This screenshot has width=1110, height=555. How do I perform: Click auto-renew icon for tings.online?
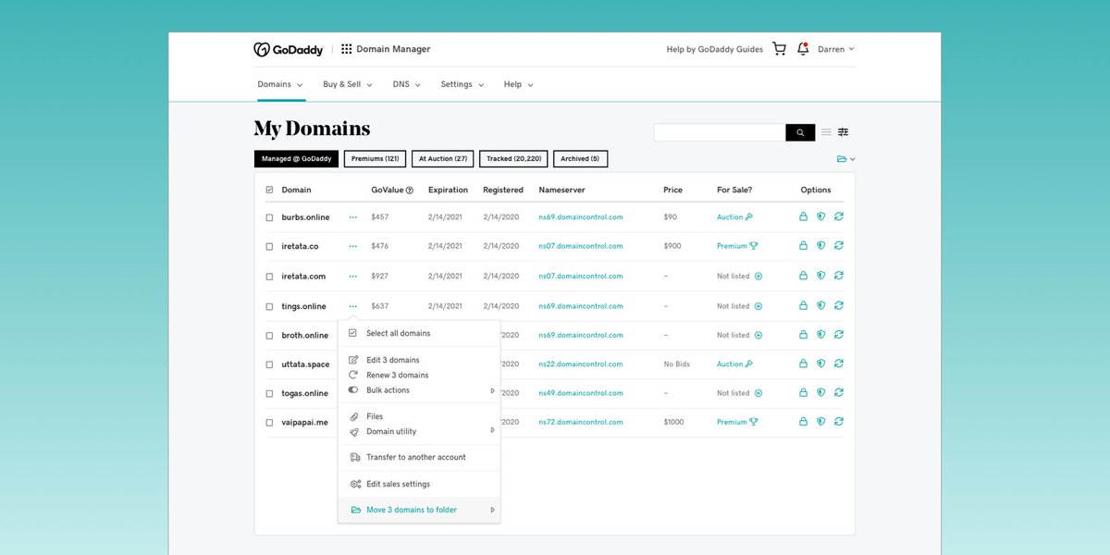[838, 305]
